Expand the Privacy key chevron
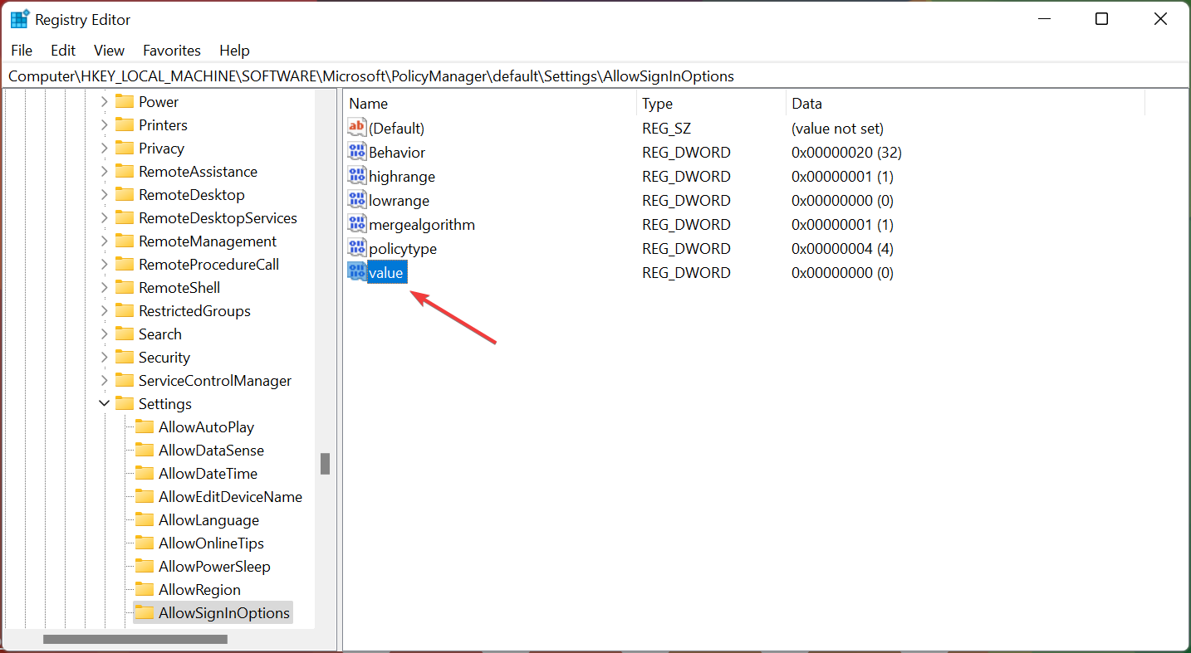Image resolution: width=1191 pixels, height=653 pixels. (x=105, y=148)
